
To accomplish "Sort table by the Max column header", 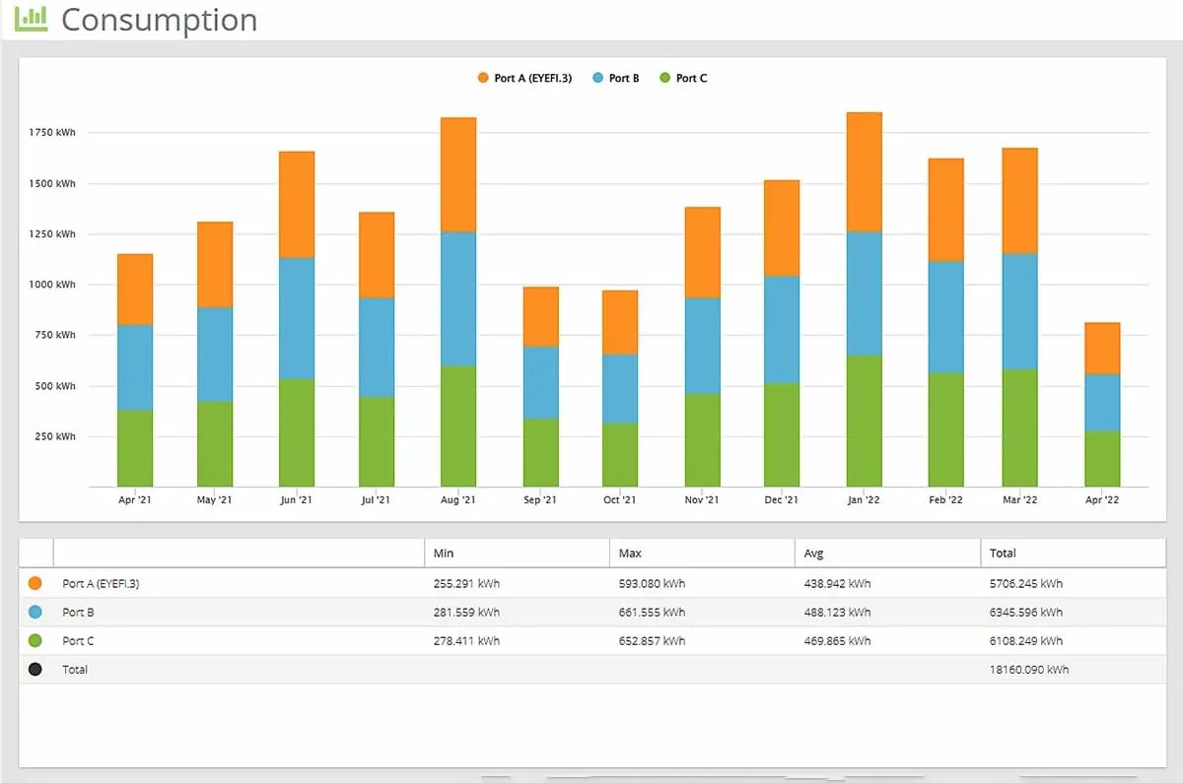I will coord(629,553).
